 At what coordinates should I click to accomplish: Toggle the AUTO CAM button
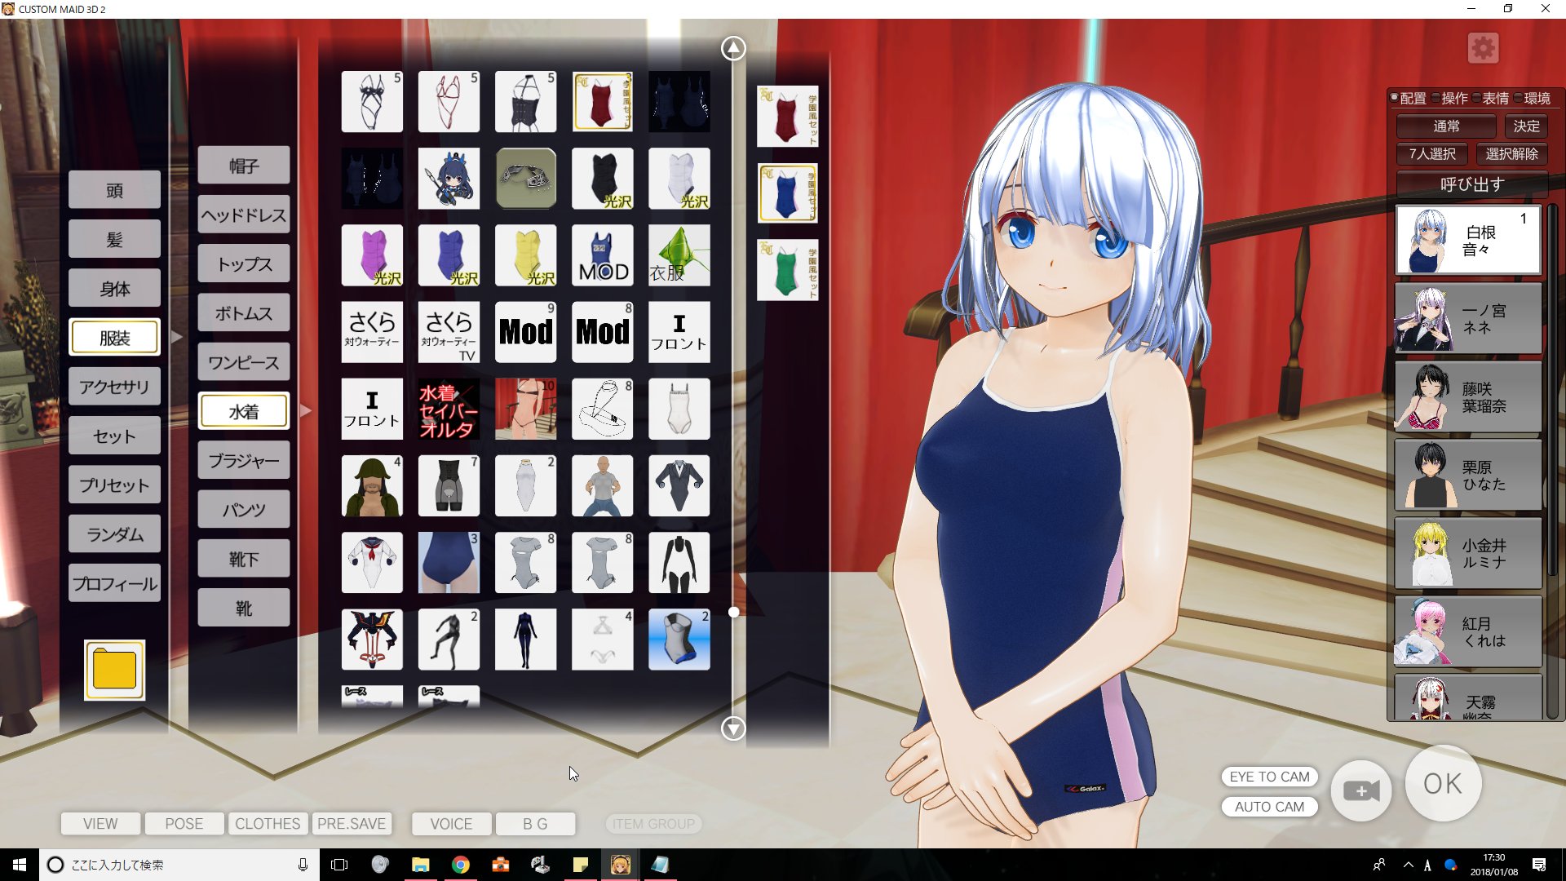1269,806
